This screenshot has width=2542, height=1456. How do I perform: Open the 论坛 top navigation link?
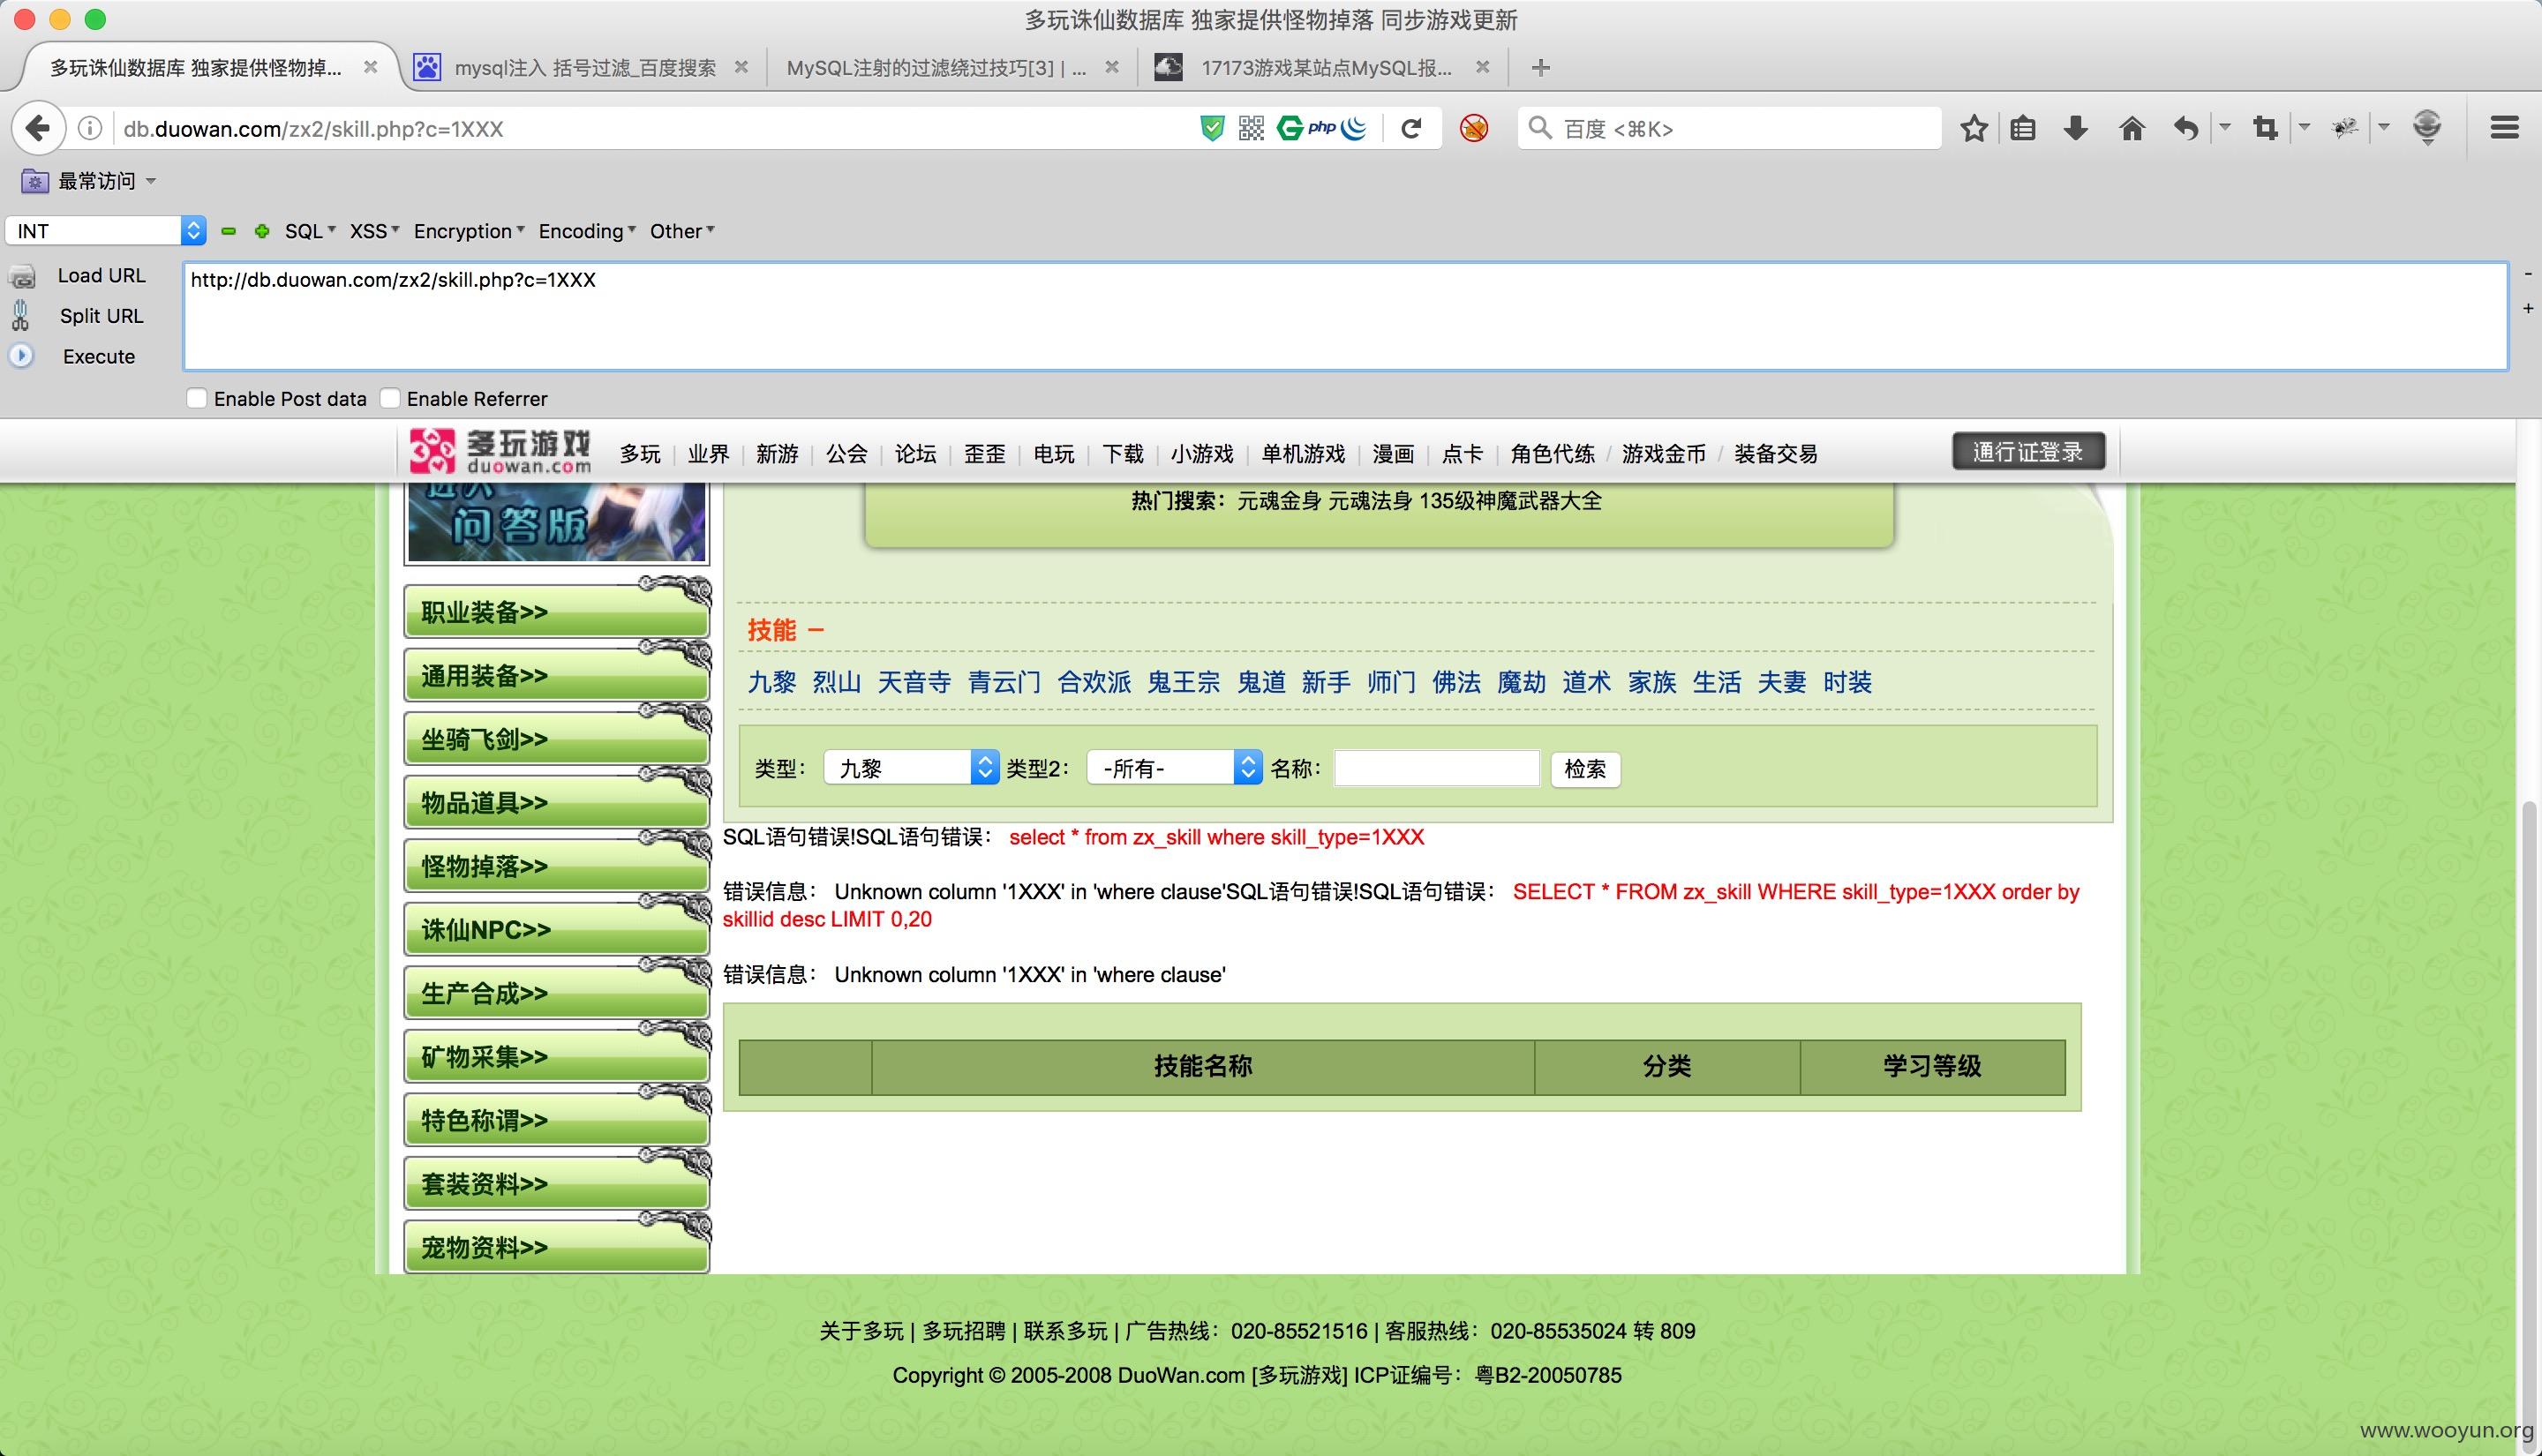(x=915, y=454)
